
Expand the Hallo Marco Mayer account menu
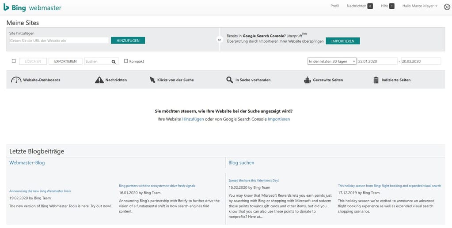(x=420, y=6)
